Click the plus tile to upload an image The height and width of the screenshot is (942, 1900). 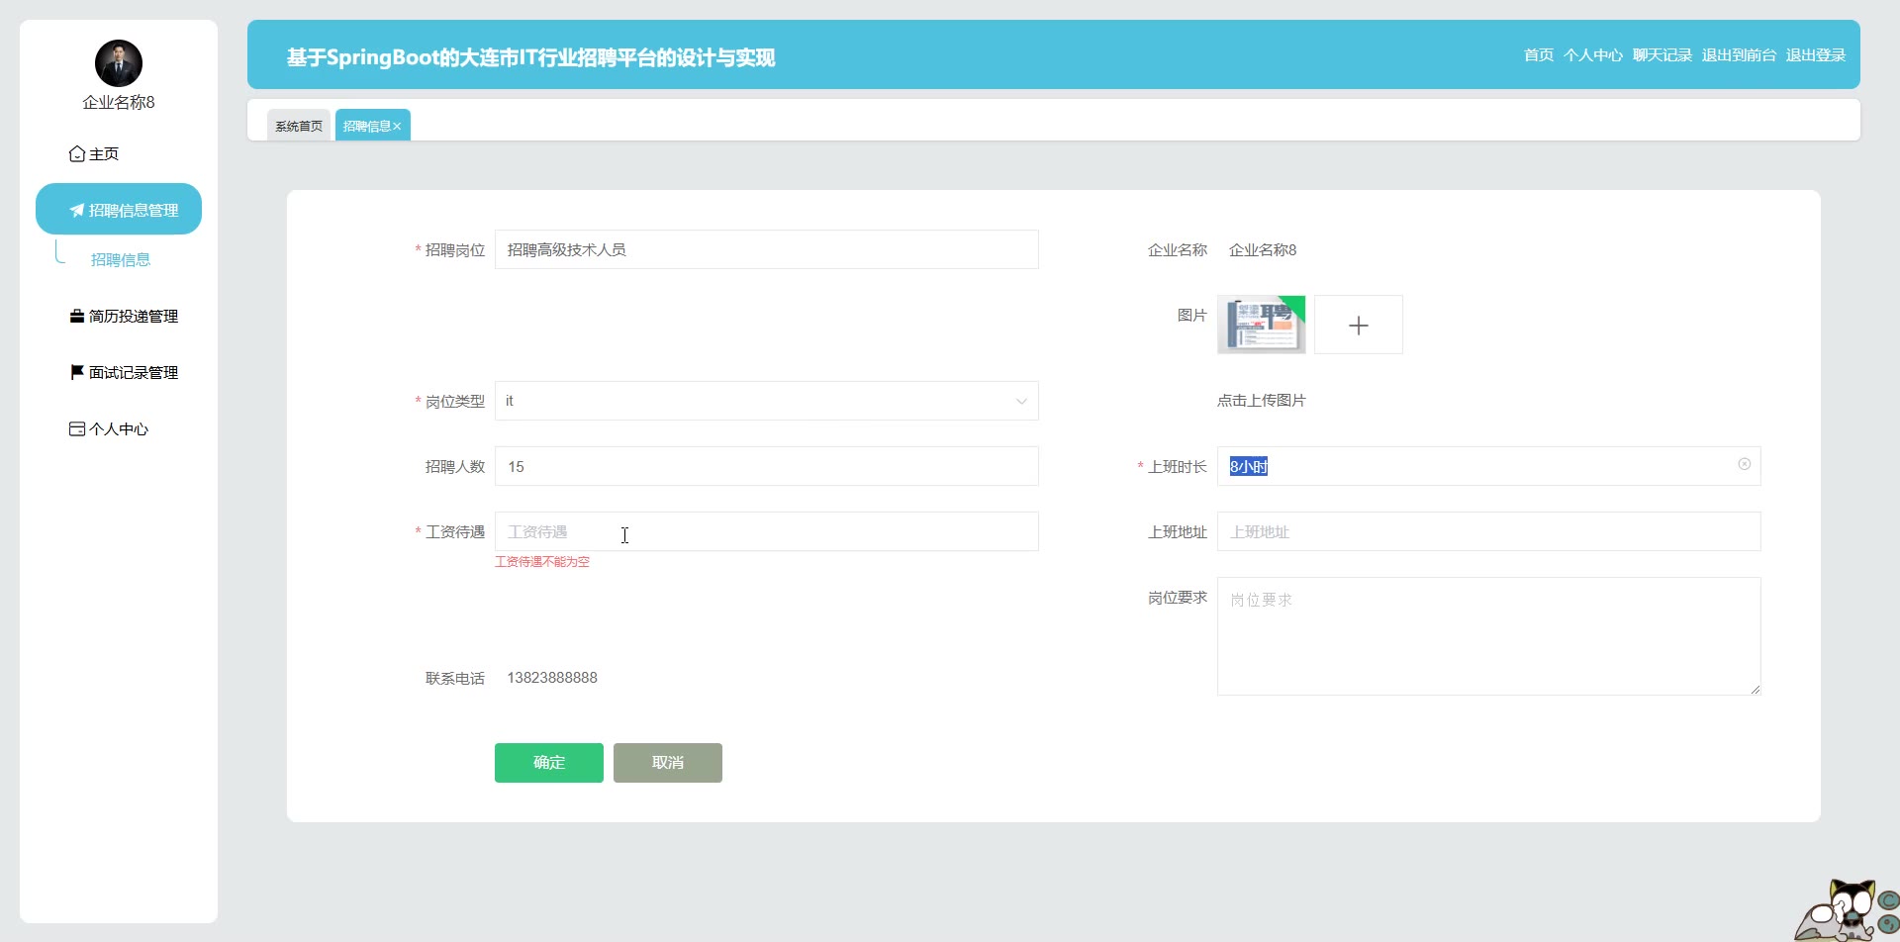pos(1359,325)
